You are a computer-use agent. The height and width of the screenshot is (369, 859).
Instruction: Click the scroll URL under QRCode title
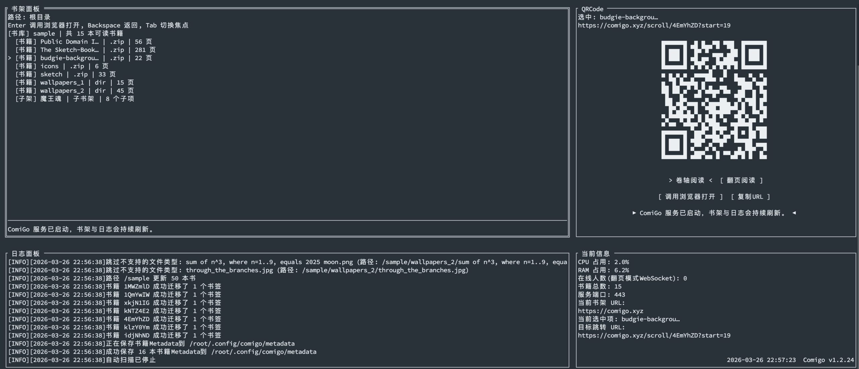654,25
